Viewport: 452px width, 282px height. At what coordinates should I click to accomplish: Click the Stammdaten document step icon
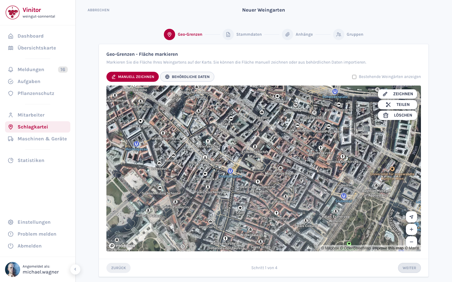point(228,34)
